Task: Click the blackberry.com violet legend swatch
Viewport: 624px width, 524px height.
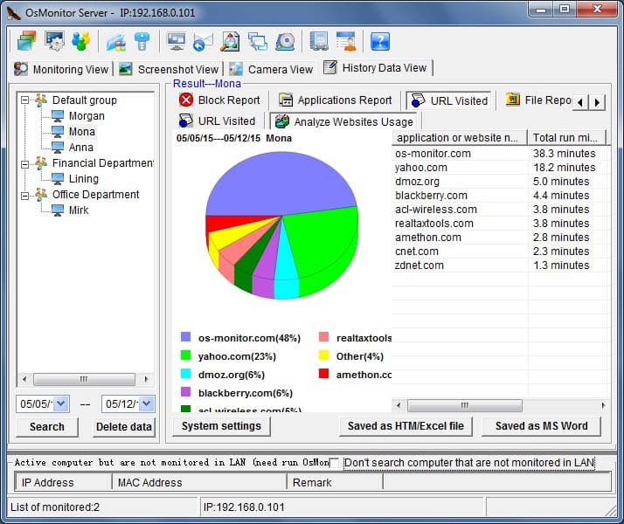Action: tap(185, 392)
